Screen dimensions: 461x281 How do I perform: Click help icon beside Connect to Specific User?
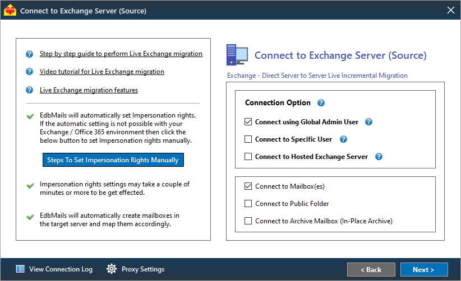coord(344,139)
